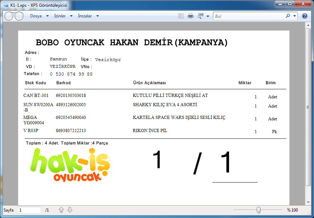Click KUTULU PİLLİ TÜRKÇE NEŞELİ AT
314x218 pixels.
(x=170, y=96)
